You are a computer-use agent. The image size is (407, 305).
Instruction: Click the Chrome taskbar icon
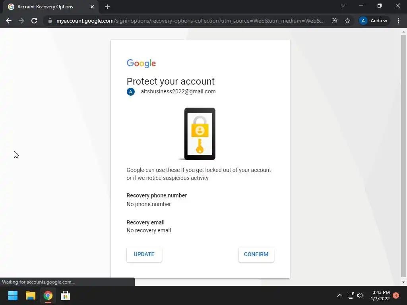coord(48,295)
